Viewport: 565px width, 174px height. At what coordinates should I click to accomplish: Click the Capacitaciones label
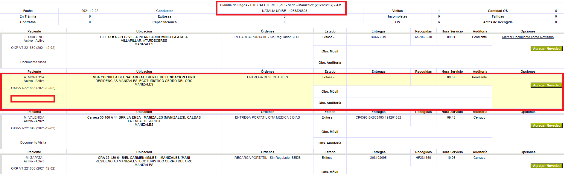point(165,22)
